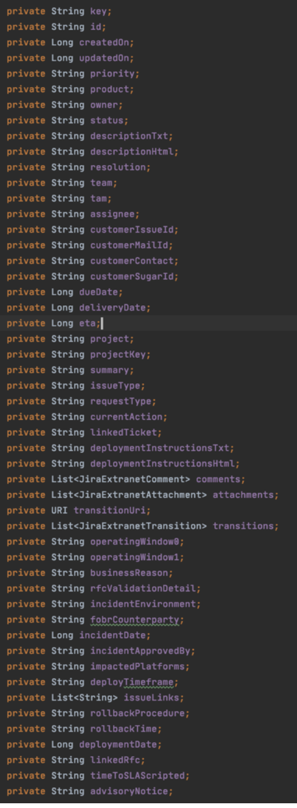Click the 'customerContact' field

point(131,260)
